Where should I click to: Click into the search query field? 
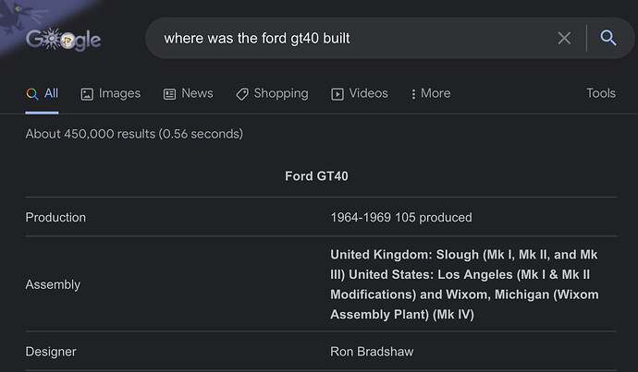click(x=351, y=38)
